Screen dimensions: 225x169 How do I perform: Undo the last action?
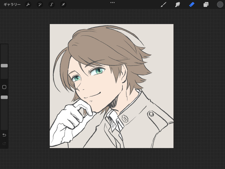4,135
